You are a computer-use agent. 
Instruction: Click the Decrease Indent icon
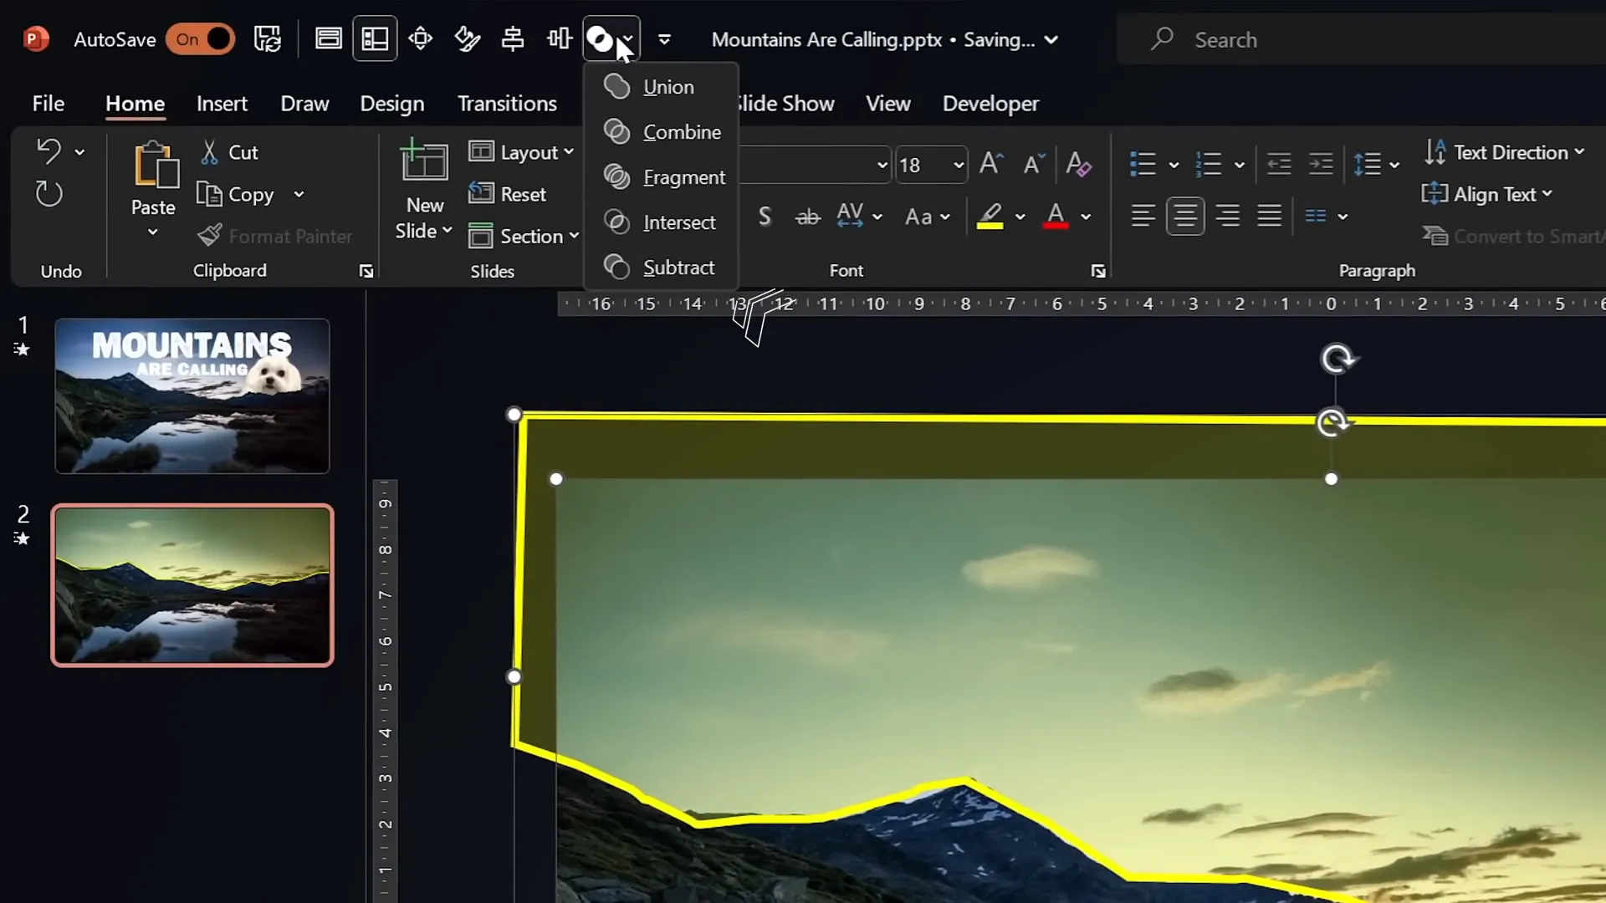click(1279, 164)
